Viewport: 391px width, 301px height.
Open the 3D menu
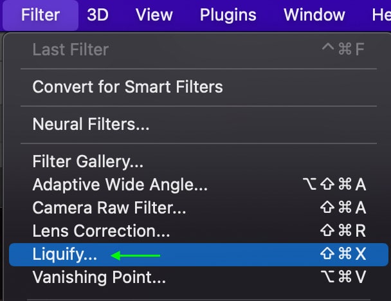click(x=98, y=15)
